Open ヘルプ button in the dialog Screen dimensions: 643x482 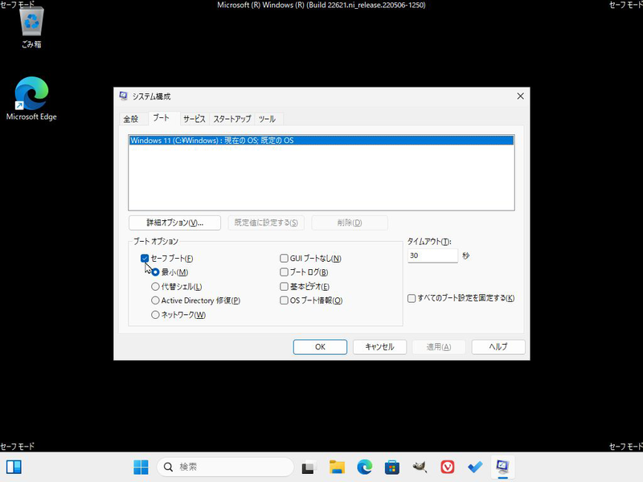(498, 347)
